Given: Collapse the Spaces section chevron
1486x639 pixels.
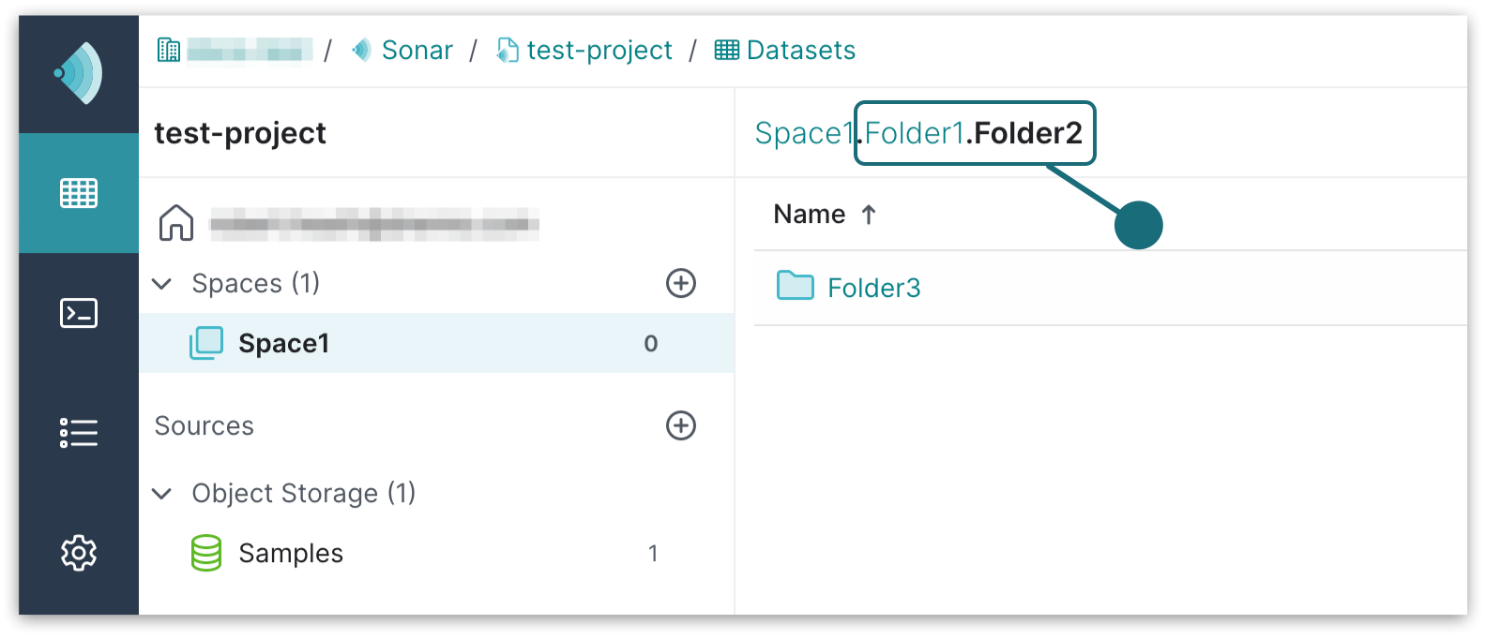Looking at the screenshot, I should coord(162,283).
